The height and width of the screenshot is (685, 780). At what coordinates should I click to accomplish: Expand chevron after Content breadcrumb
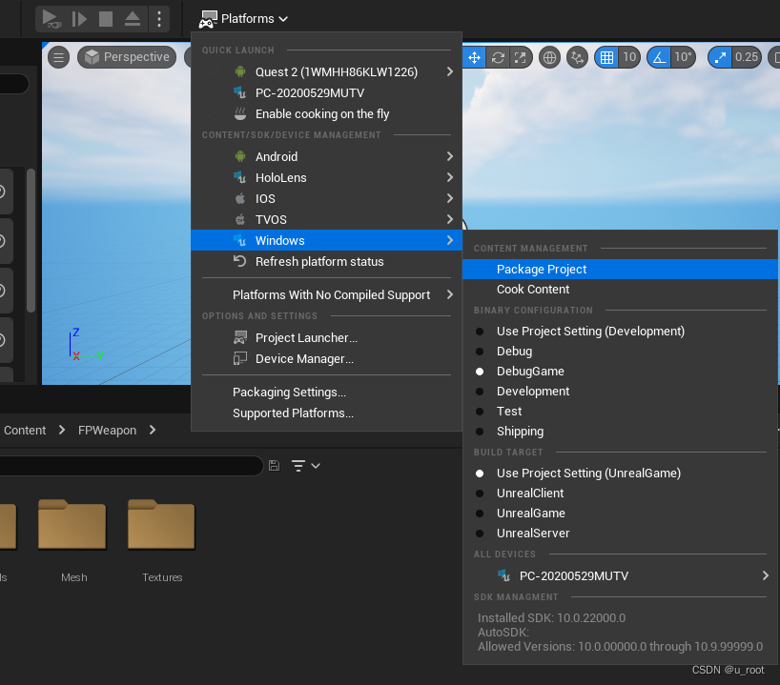click(x=62, y=430)
